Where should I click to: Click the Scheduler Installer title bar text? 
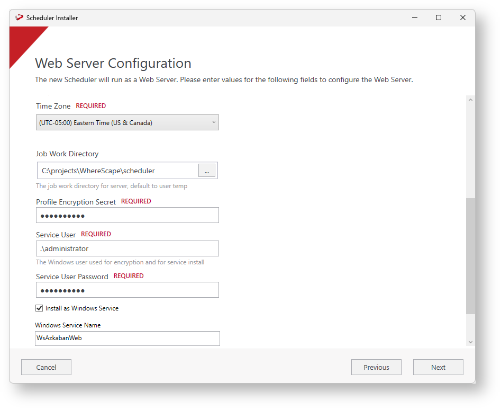coord(52,18)
